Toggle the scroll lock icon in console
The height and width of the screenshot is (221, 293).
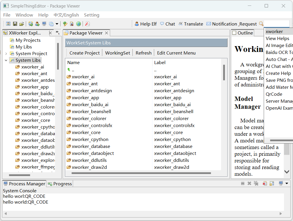click(272, 183)
